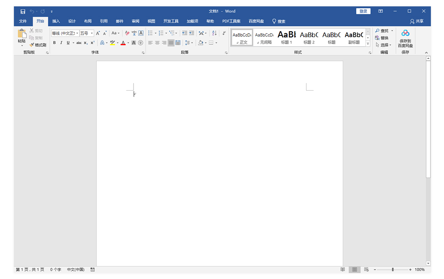The height and width of the screenshot is (279, 444).
Task: Decrease paragraph indent
Action: (x=185, y=33)
